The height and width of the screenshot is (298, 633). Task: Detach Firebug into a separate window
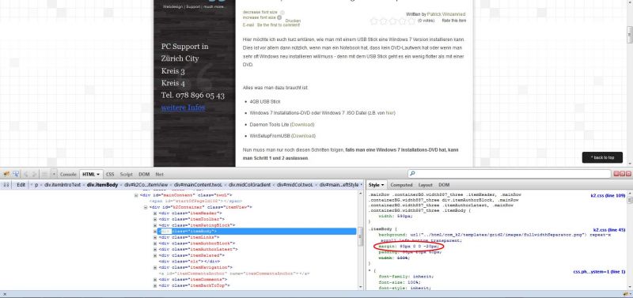(x=622, y=174)
